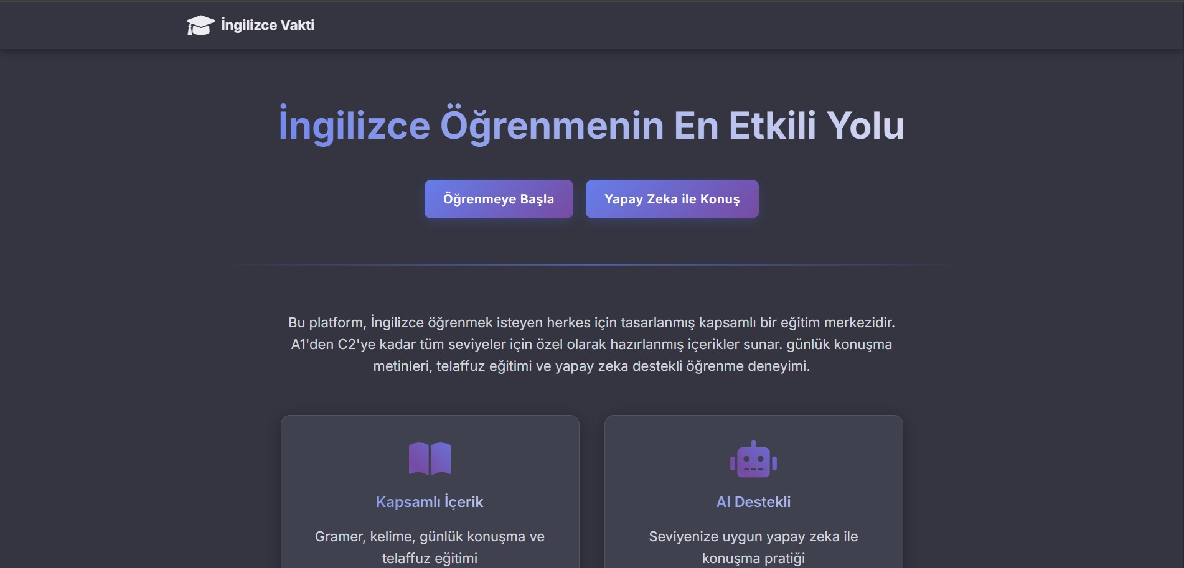
Task: Select the purple book icon on Kapsamlı İçerik card
Action: pyautogui.click(x=430, y=459)
